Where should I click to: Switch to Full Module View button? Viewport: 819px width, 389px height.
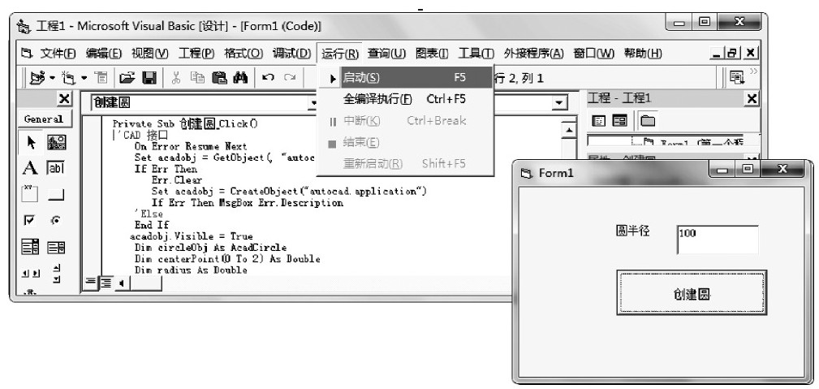106,283
